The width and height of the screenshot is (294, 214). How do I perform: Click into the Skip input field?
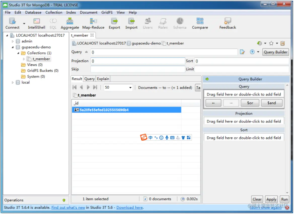click(x=138, y=69)
